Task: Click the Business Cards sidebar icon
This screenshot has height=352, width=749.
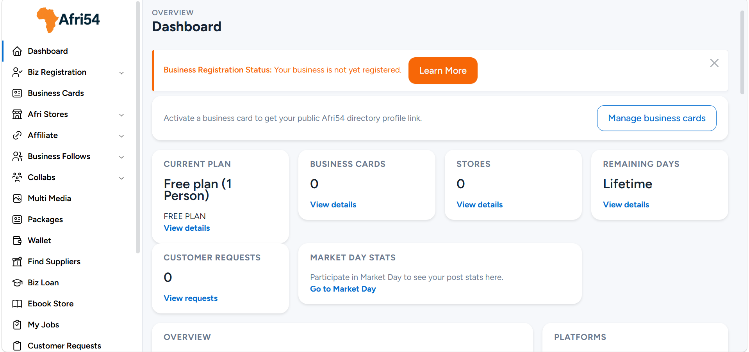Action: coord(17,93)
